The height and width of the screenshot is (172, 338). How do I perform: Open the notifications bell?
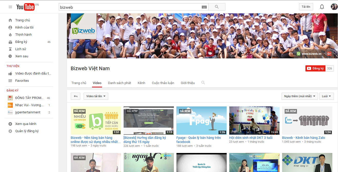tap(322, 7)
